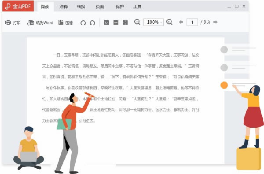The height and width of the screenshot is (174, 264).
Task: Close the 金山PDF window
Action: pos(244,6)
